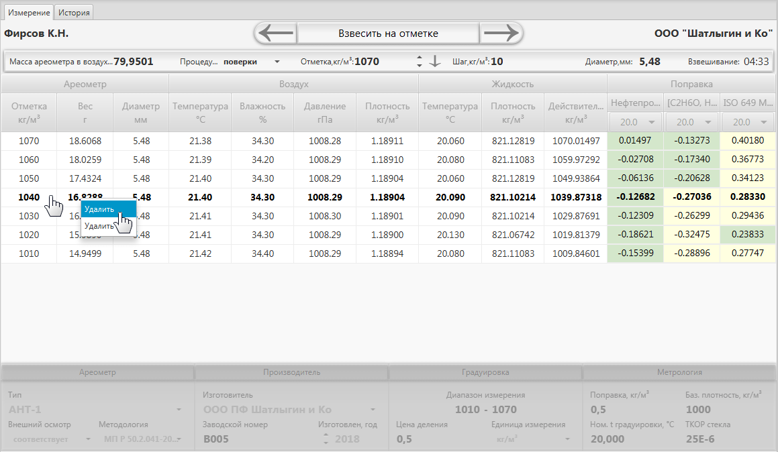Click the left arrow previous-mark button
The image size is (778, 452).
pos(276,33)
